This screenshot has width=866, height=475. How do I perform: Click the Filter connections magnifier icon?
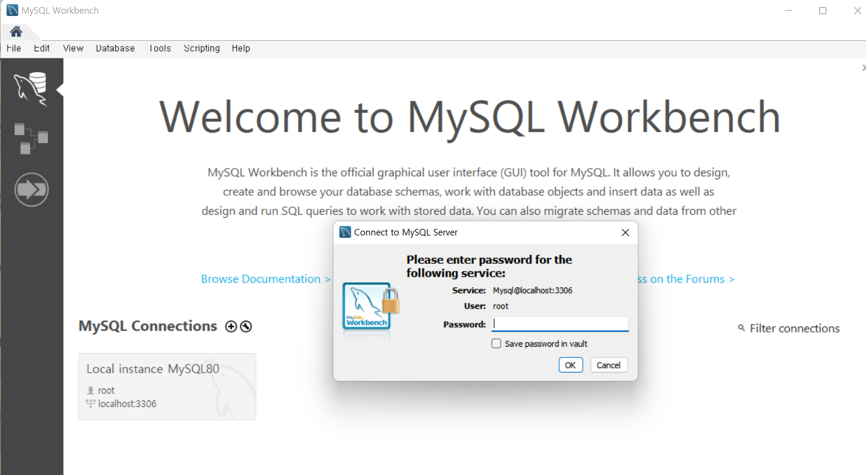(x=741, y=328)
